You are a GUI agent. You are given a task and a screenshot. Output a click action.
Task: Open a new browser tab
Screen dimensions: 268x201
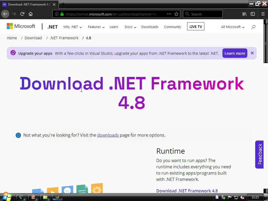[63, 4]
